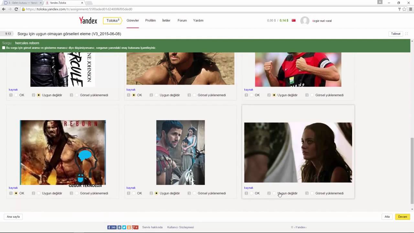Open kaynak link under Hercules Johnson poster
Image resolution: width=414 pixels, height=233 pixels.
13,90
